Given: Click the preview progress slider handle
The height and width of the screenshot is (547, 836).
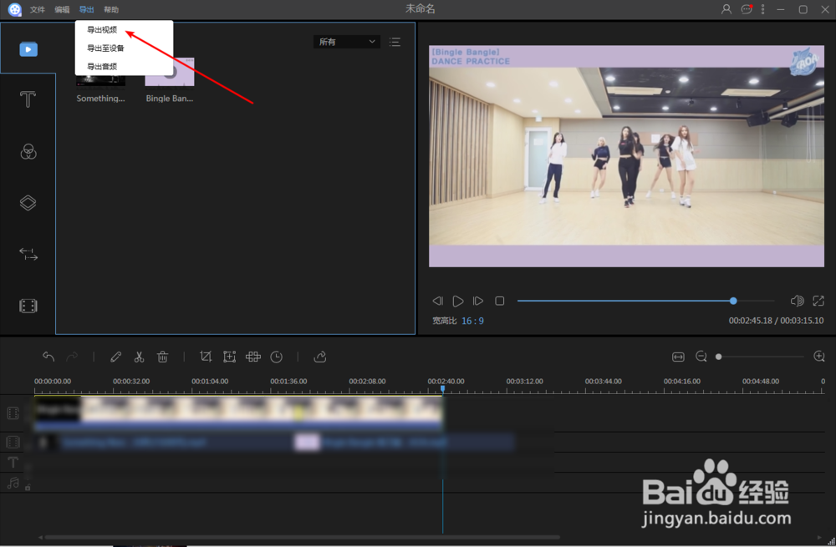Looking at the screenshot, I should 733,301.
